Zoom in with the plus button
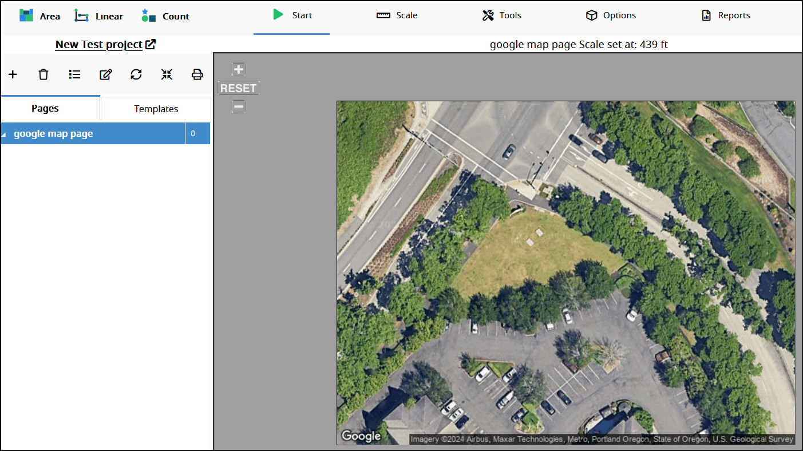The image size is (803, 451). click(239, 70)
